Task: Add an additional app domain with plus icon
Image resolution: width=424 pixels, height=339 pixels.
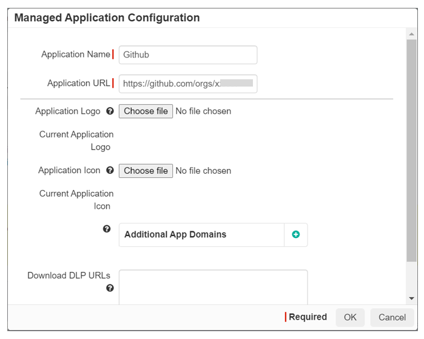Action: point(296,234)
